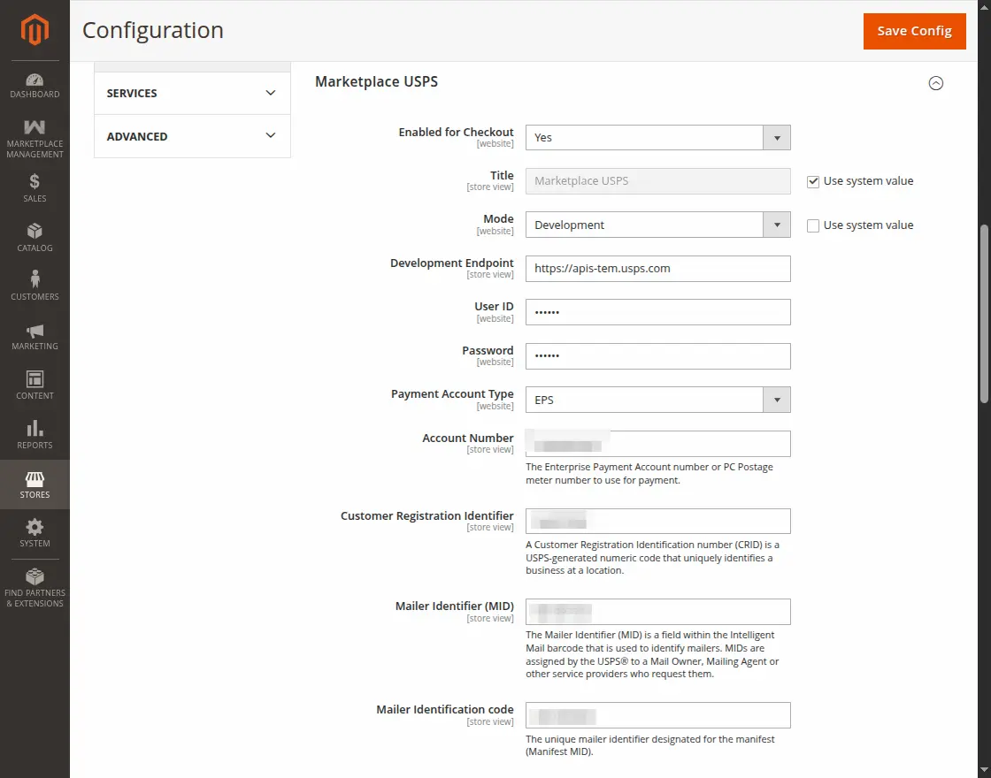Open the Mode dropdown set to Development
The height and width of the screenshot is (778, 991).
(x=657, y=225)
